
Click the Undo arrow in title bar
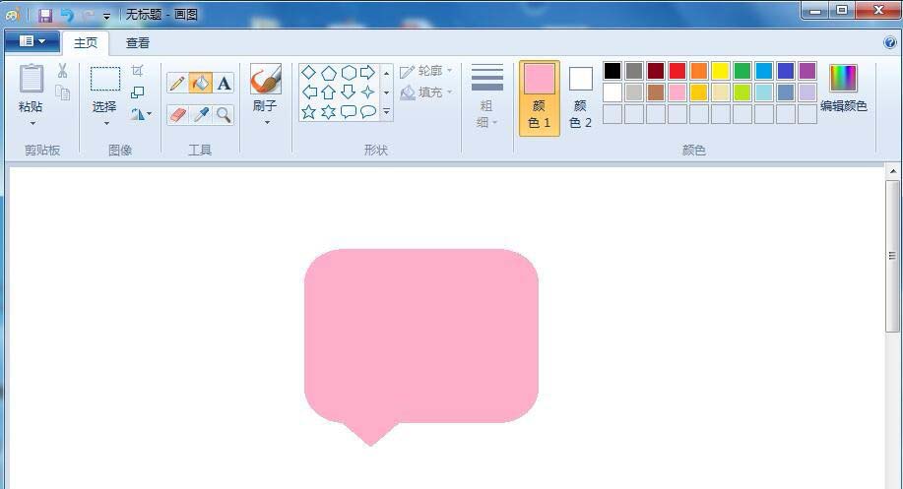pyautogui.click(x=67, y=15)
